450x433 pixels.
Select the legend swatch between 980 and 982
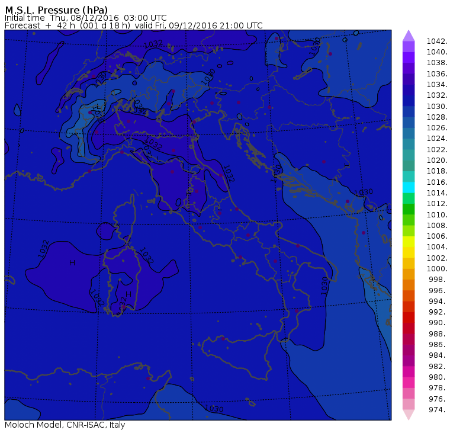coord(409,371)
